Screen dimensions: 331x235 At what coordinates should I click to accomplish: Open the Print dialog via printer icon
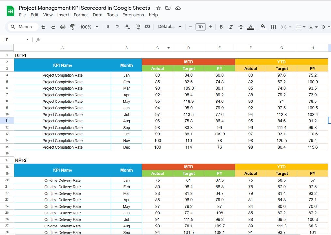62,27
